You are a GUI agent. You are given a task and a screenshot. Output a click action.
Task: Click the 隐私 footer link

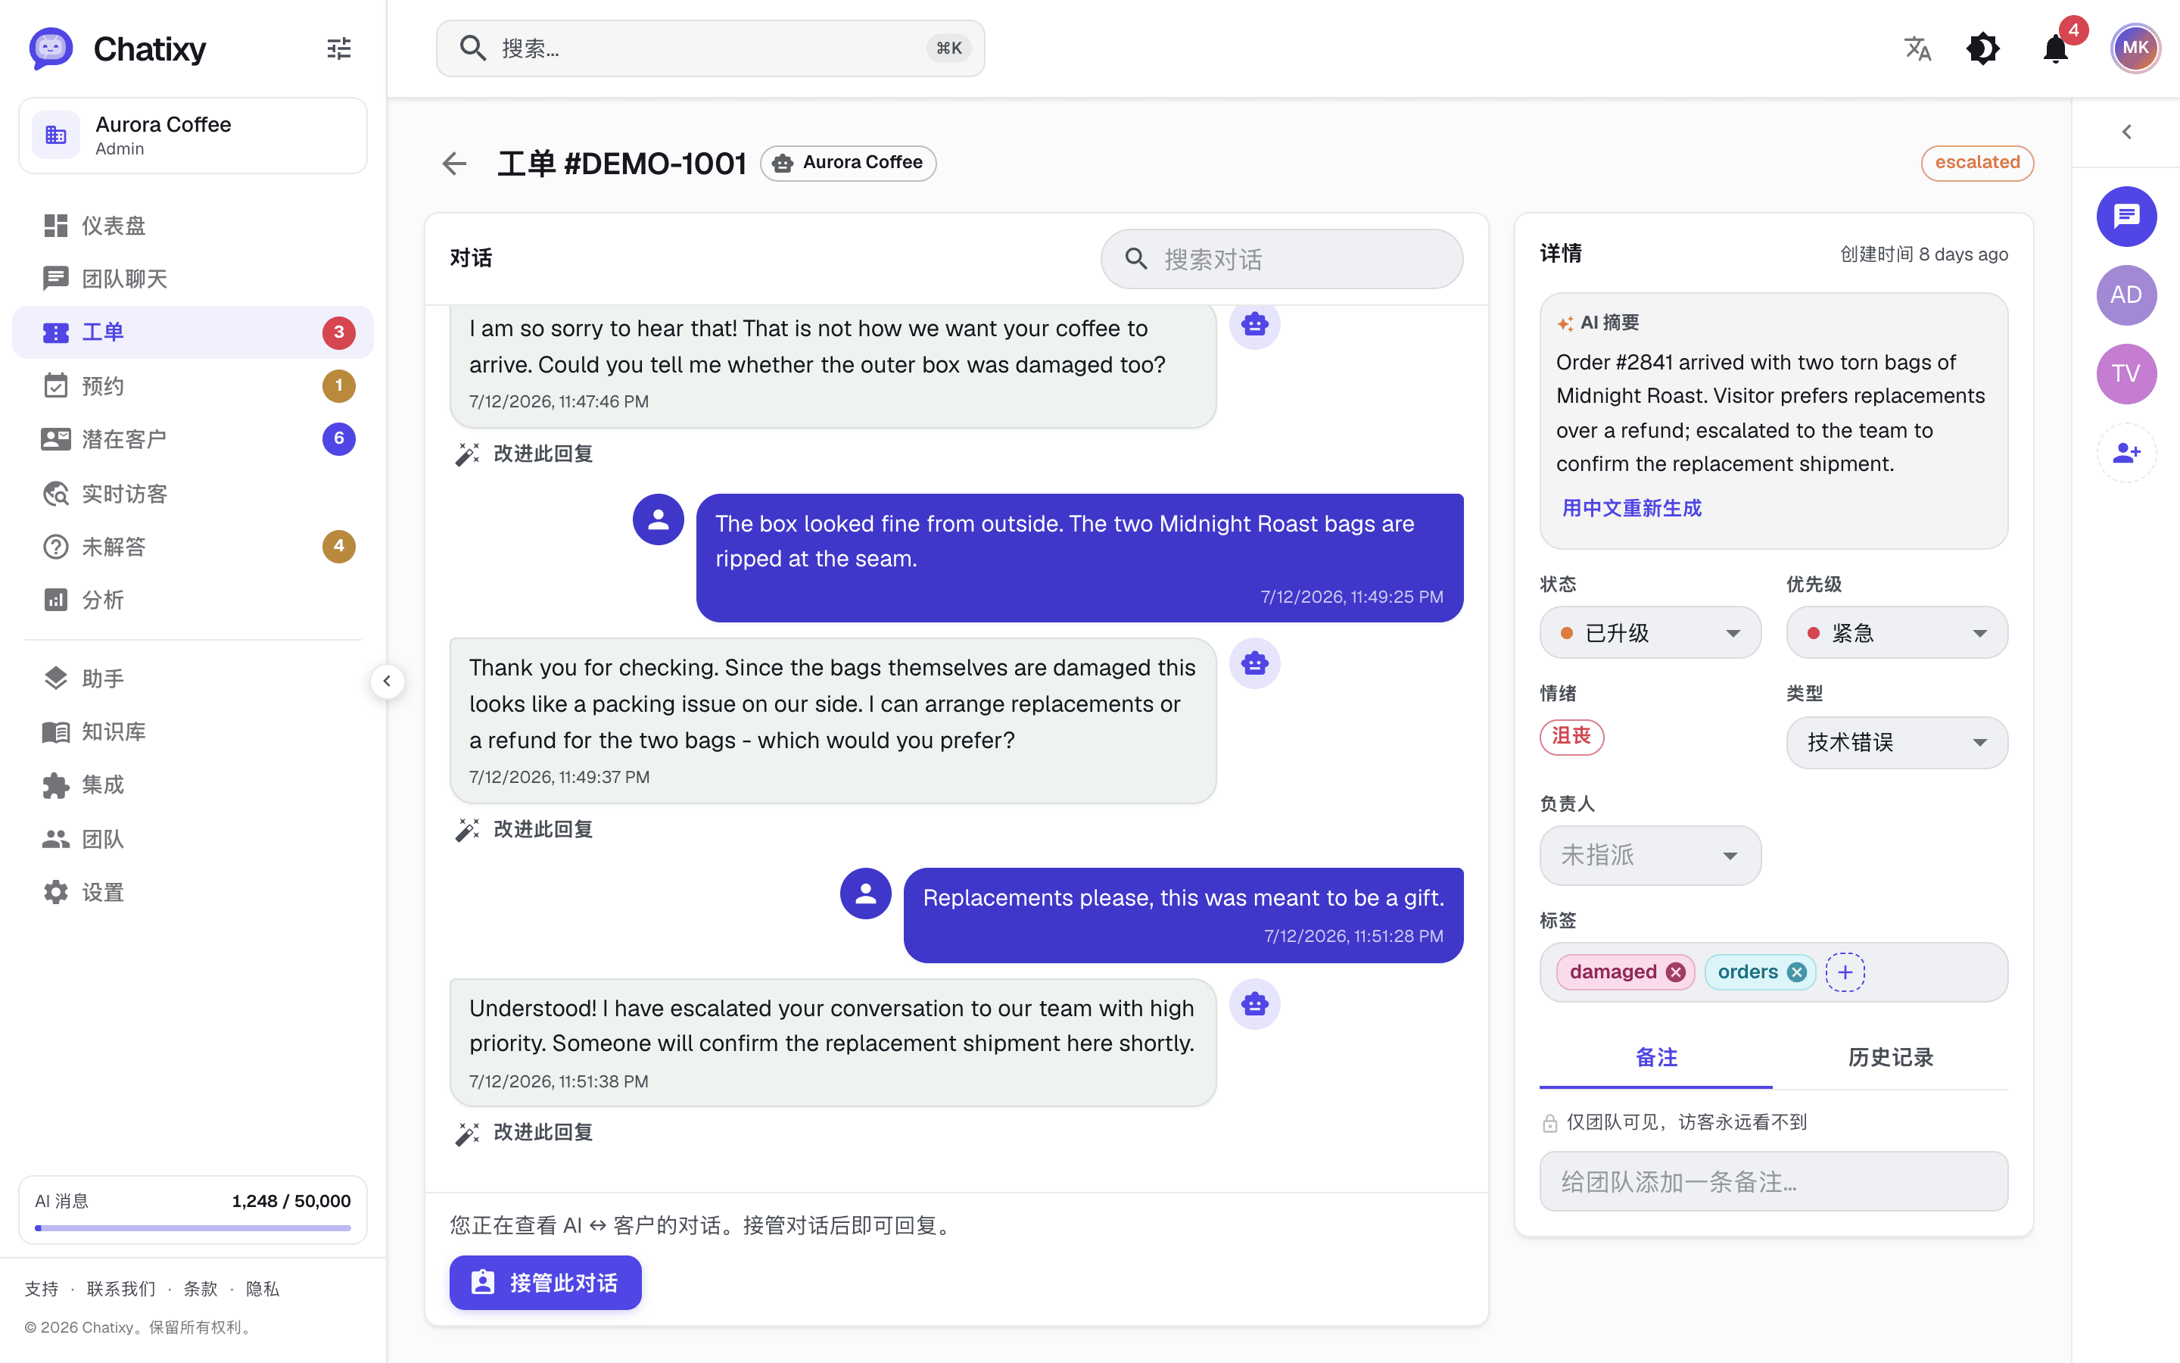(262, 1289)
